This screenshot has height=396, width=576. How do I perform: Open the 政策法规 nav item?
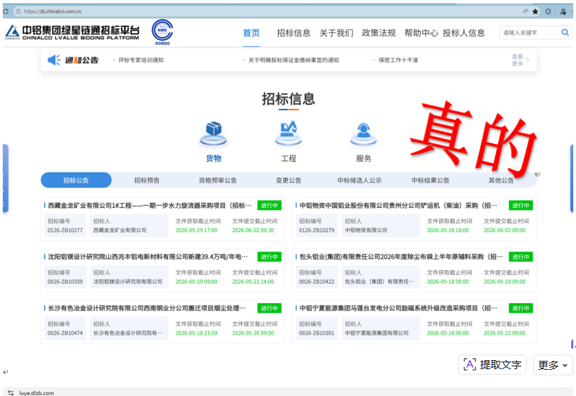[379, 33]
